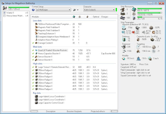Click the launcher hardpoints icon in Ship Resources

[x=123, y=14]
